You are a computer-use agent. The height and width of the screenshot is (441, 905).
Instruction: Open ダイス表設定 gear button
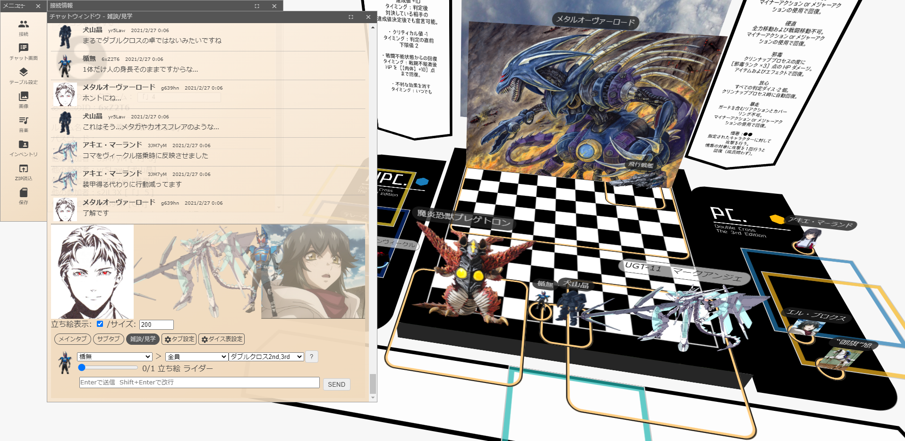click(222, 339)
